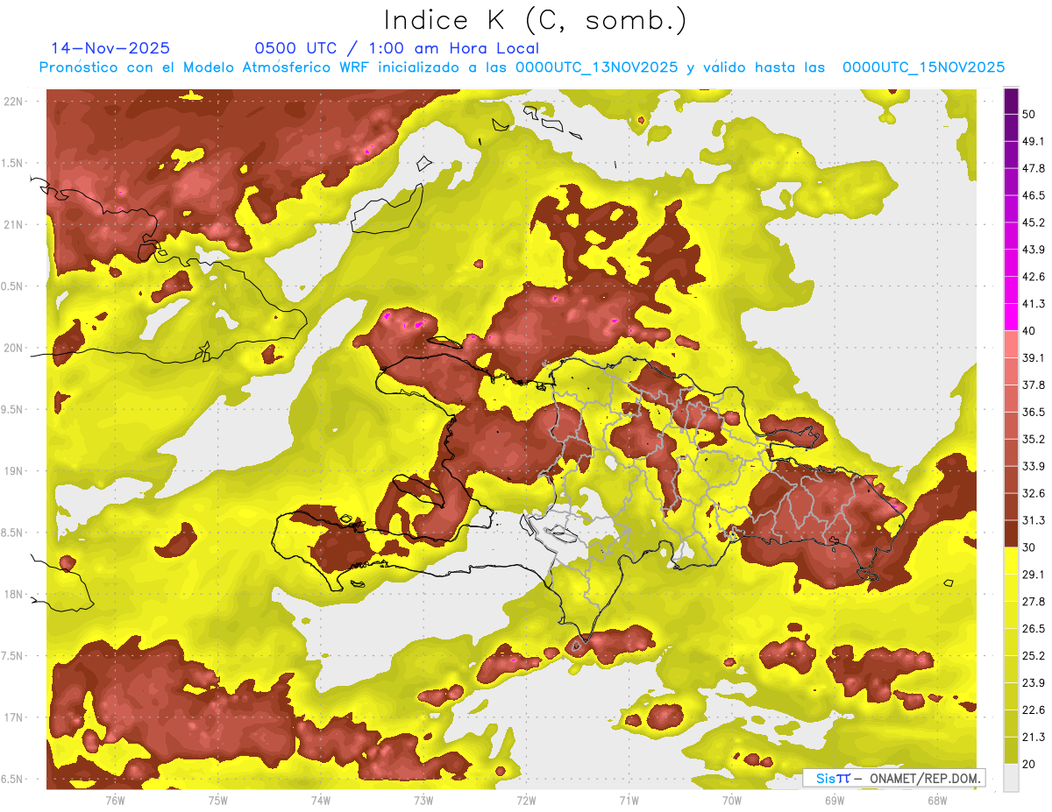
Task: Click the '42.6' colorbar value
Action: point(1034,277)
